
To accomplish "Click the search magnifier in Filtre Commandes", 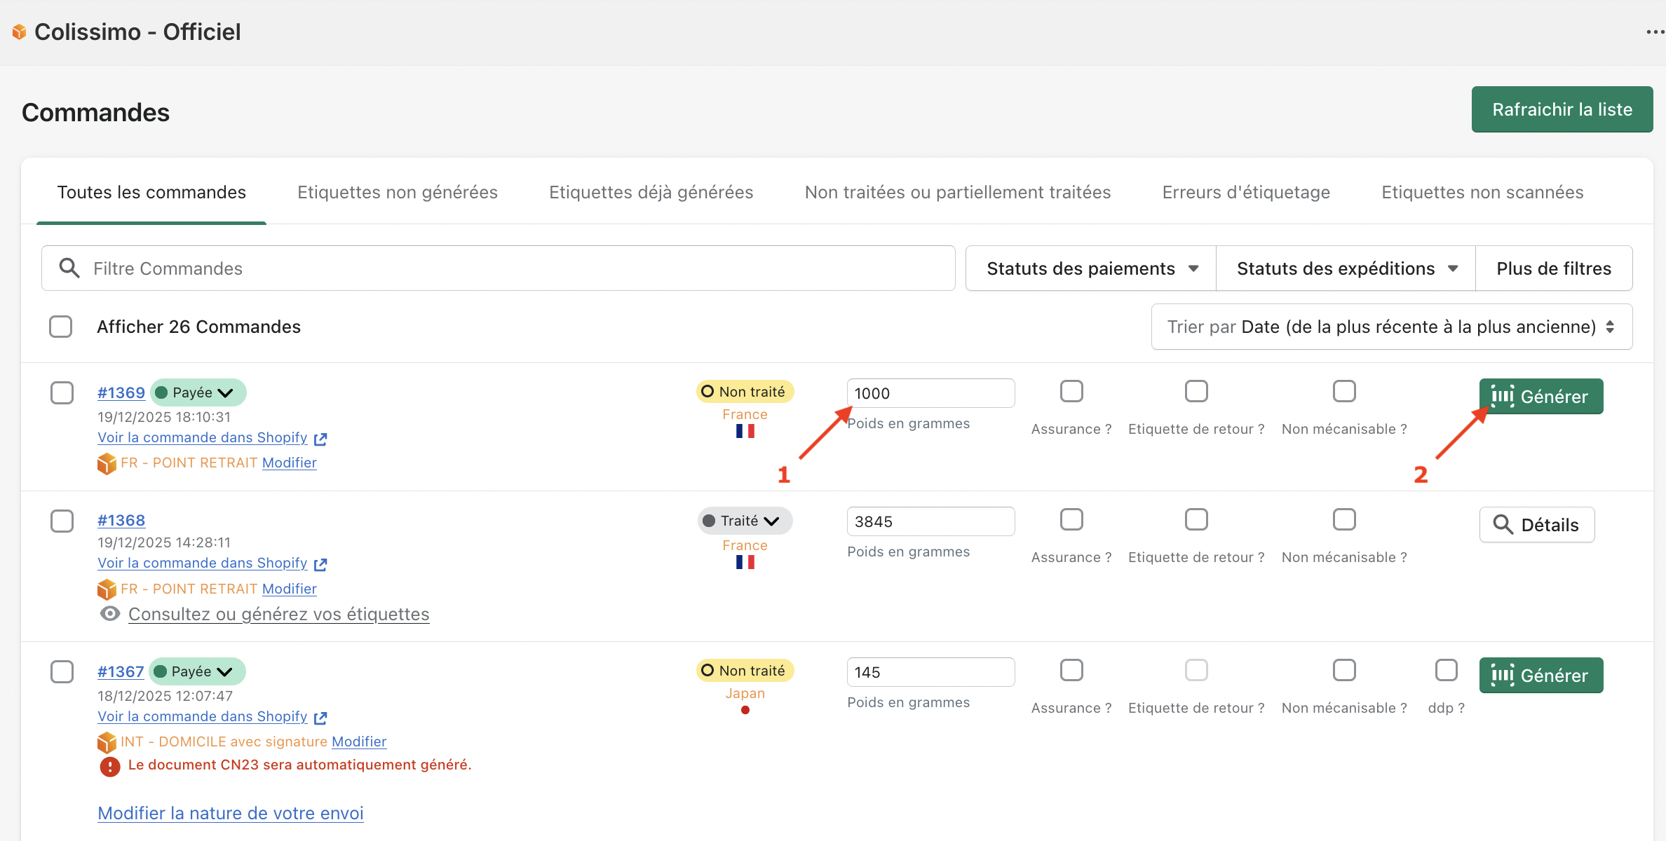I will (x=69, y=268).
